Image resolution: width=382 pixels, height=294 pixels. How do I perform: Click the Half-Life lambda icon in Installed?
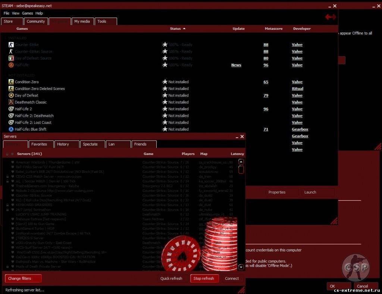pos(11,65)
